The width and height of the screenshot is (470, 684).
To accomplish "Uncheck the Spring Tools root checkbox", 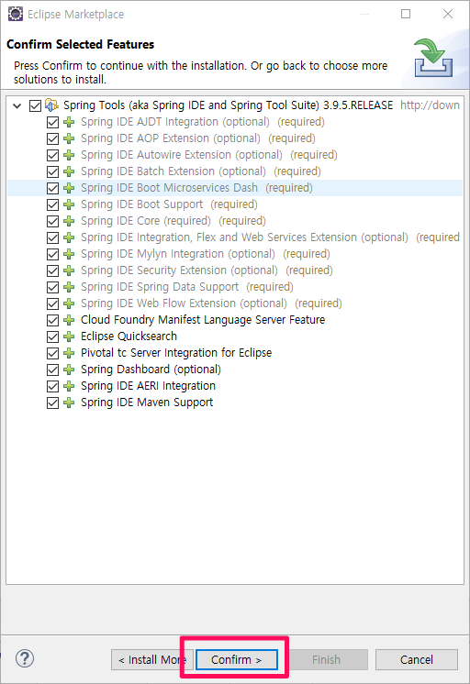I will [x=35, y=105].
